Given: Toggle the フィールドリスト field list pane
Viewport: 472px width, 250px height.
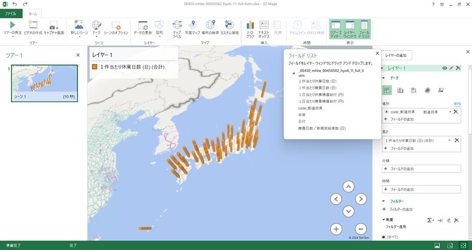Looking at the screenshot, I should (364, 28).
